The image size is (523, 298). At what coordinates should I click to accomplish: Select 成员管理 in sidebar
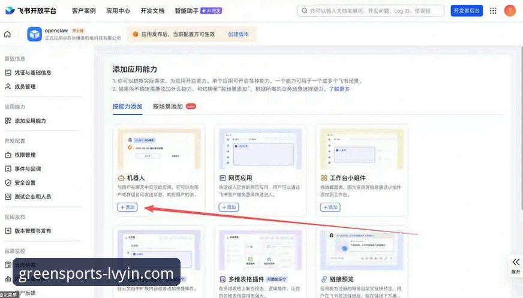coord(25,87)
